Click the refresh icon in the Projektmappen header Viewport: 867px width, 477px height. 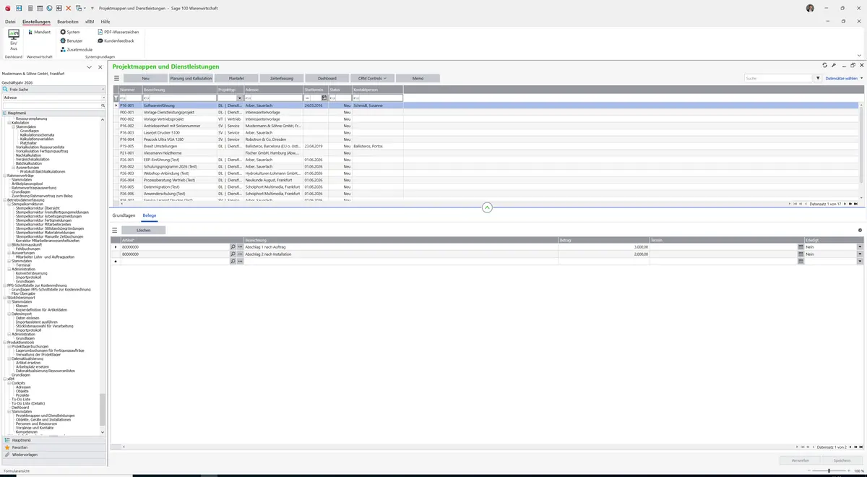(x=825, y=65)
